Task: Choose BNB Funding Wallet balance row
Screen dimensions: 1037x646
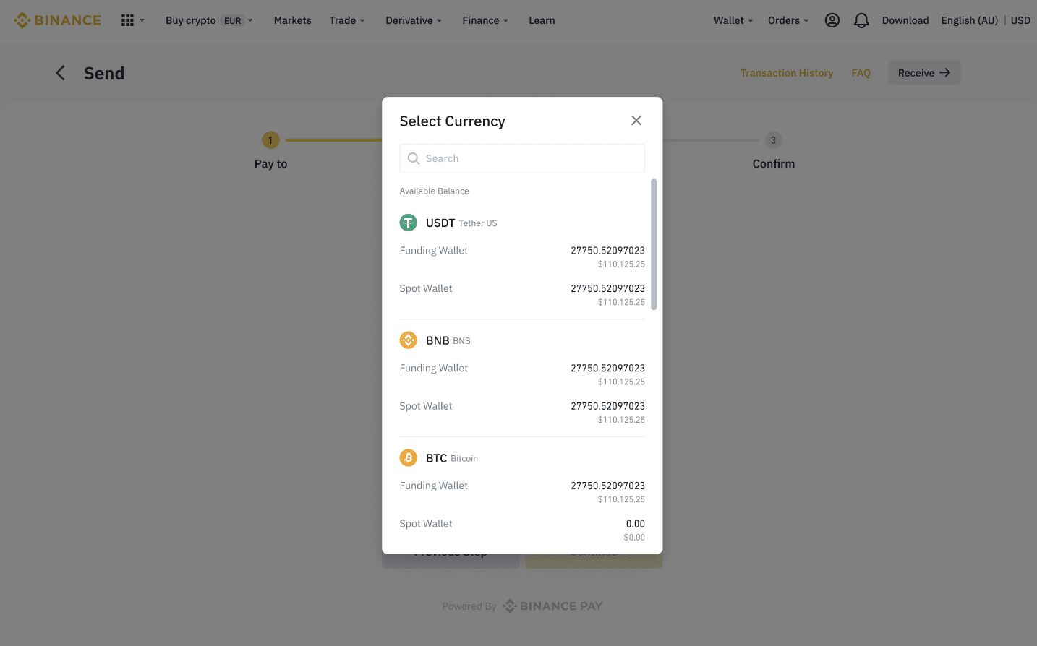Action: coord(522,374)
